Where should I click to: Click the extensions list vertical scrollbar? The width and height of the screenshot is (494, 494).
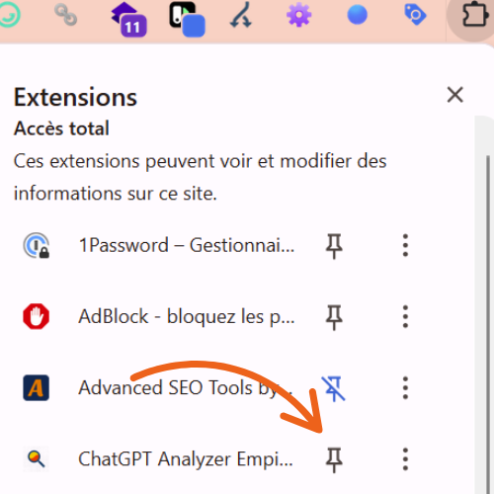[x=488, y=324]
